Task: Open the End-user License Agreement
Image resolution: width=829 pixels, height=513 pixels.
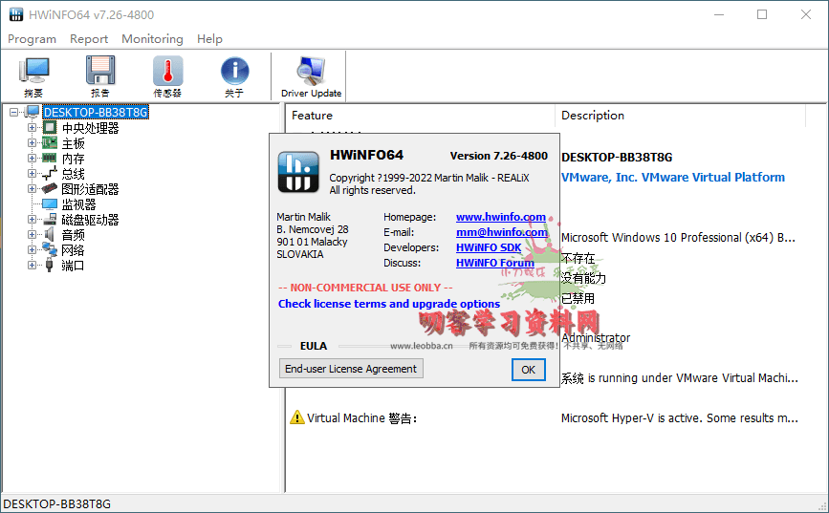Action: (351, 369)
